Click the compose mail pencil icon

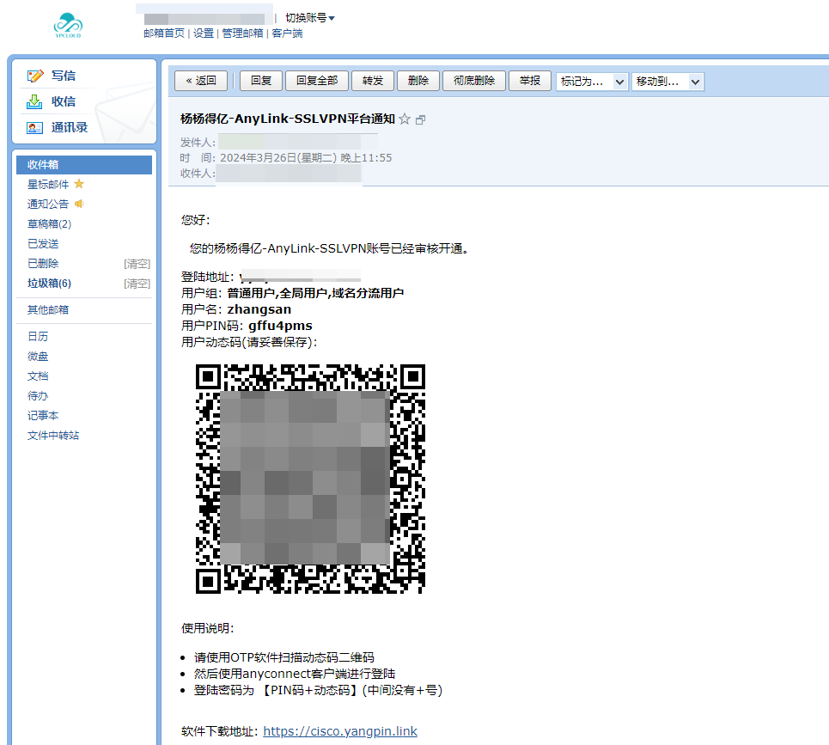click(x=35, y=76)
